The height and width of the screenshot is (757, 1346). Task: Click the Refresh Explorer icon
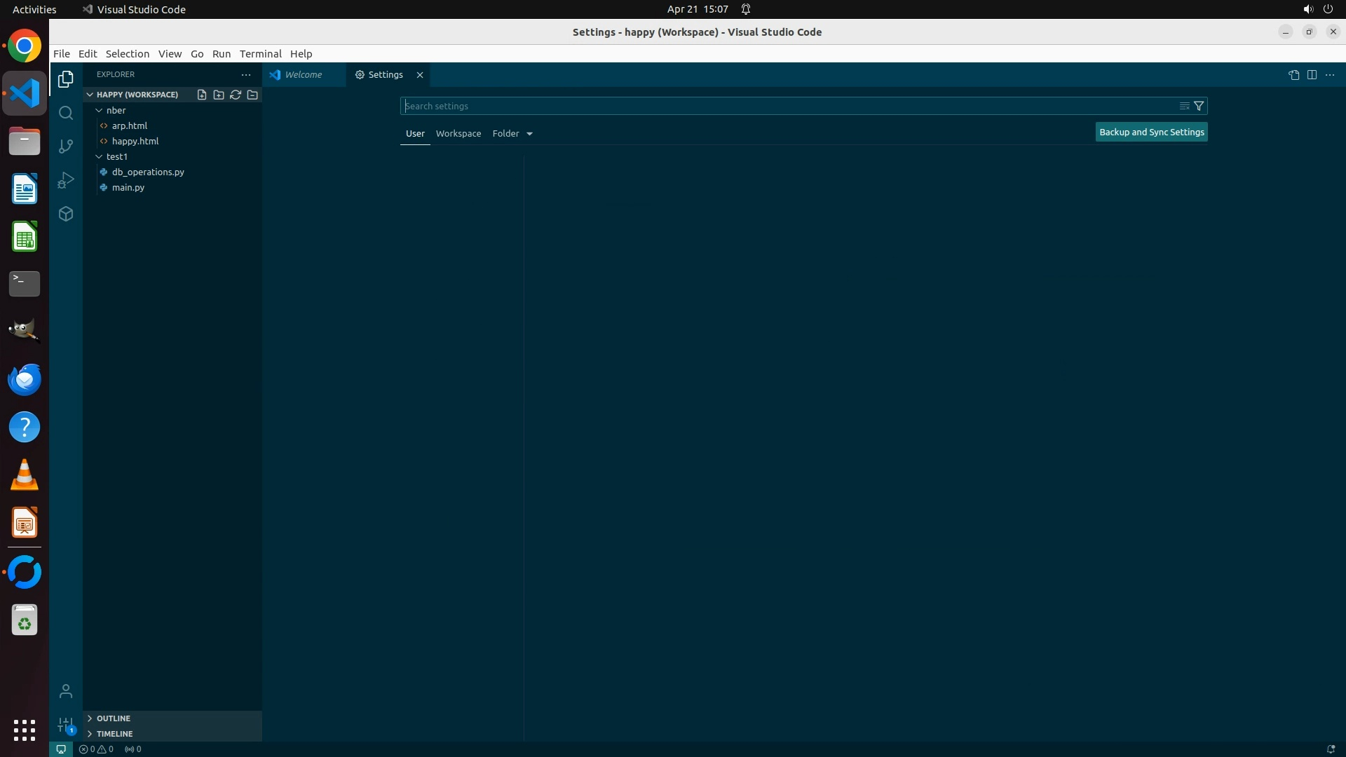[236, 95]
